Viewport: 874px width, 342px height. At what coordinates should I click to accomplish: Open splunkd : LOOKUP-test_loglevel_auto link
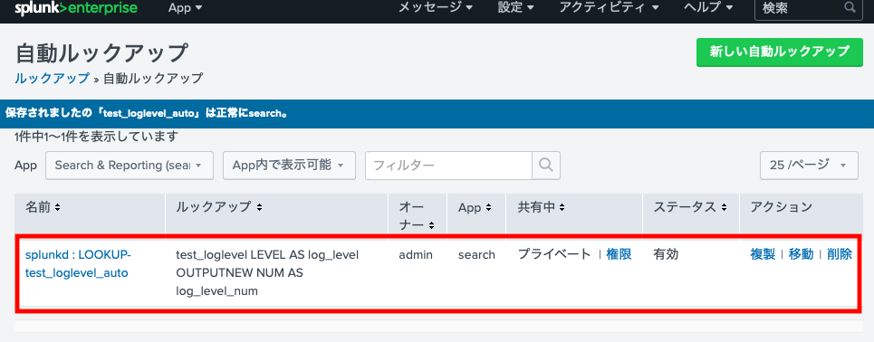tap(78, 264)
